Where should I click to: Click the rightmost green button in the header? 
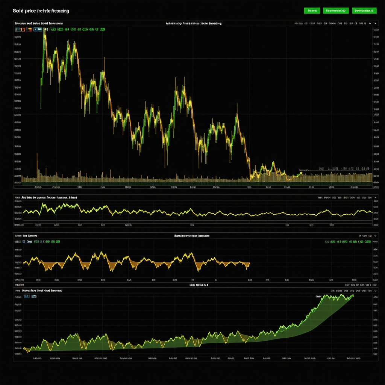pos(364,11)
